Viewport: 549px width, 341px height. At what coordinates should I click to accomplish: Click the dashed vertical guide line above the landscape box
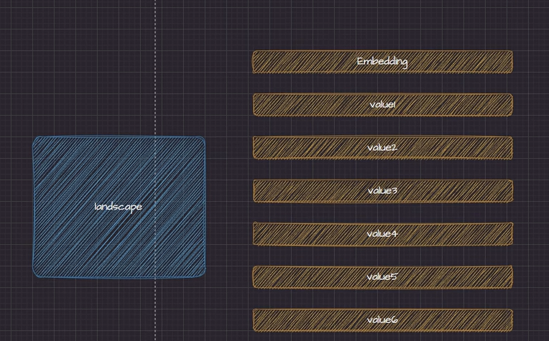[x=155, y=72]
